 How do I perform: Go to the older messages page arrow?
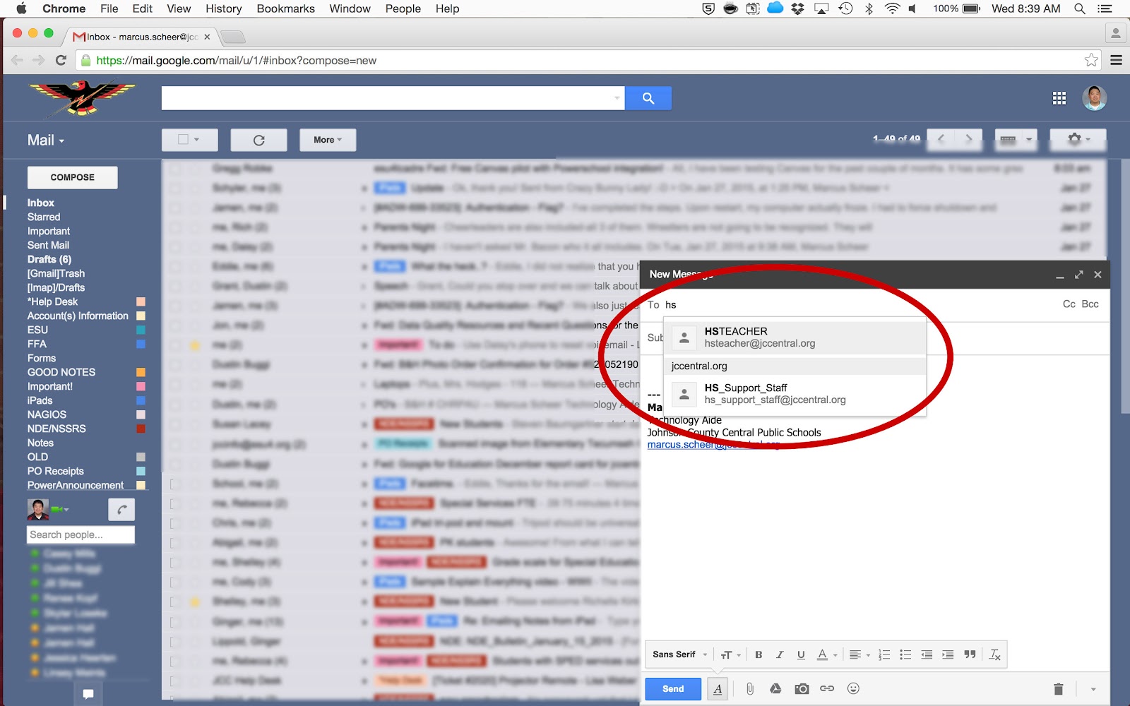pyautogui.click(x=968, y=139)
